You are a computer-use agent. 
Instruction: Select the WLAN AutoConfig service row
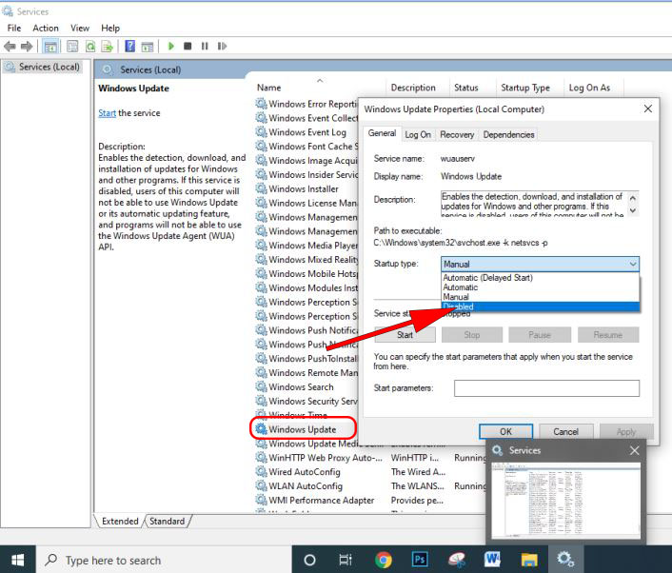306,486
